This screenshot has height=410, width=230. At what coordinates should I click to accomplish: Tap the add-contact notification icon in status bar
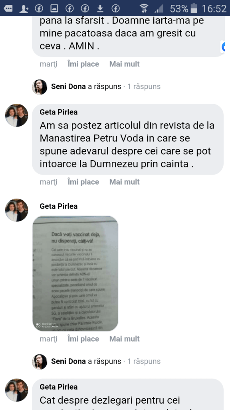click(24, 9)
